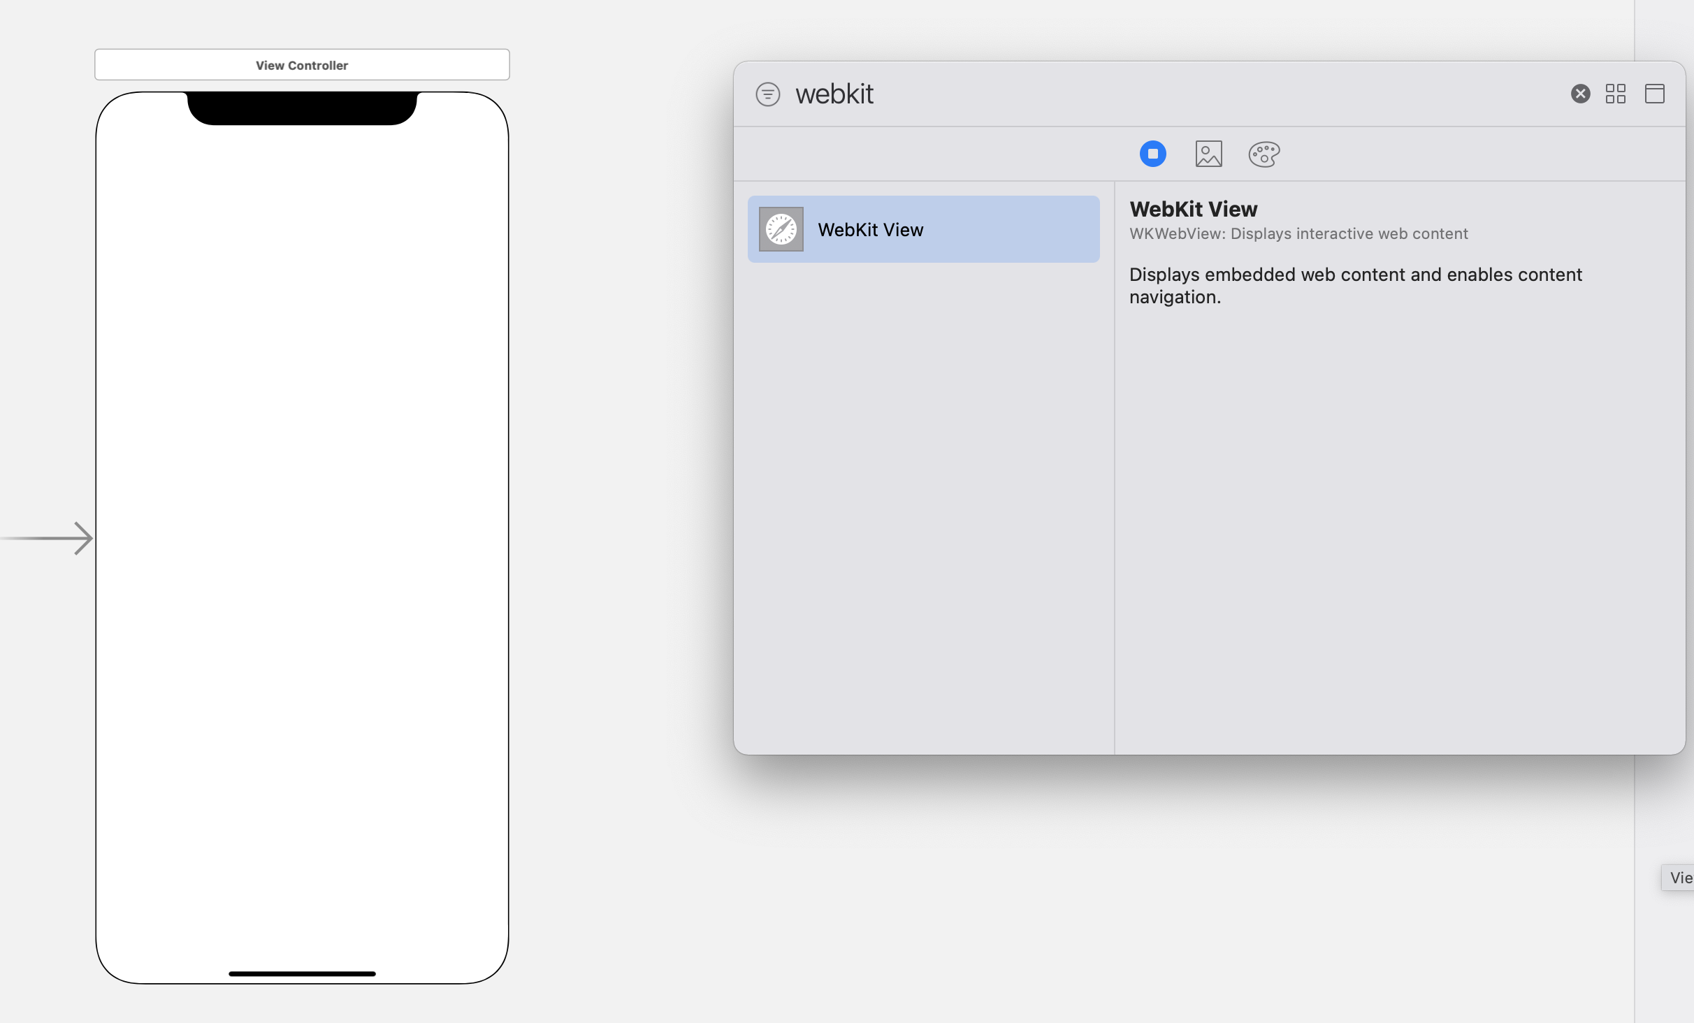Click the WKWebView subtitle description text
This screenshot has height=1023, width=1694.
click(x=1298, y=233)
